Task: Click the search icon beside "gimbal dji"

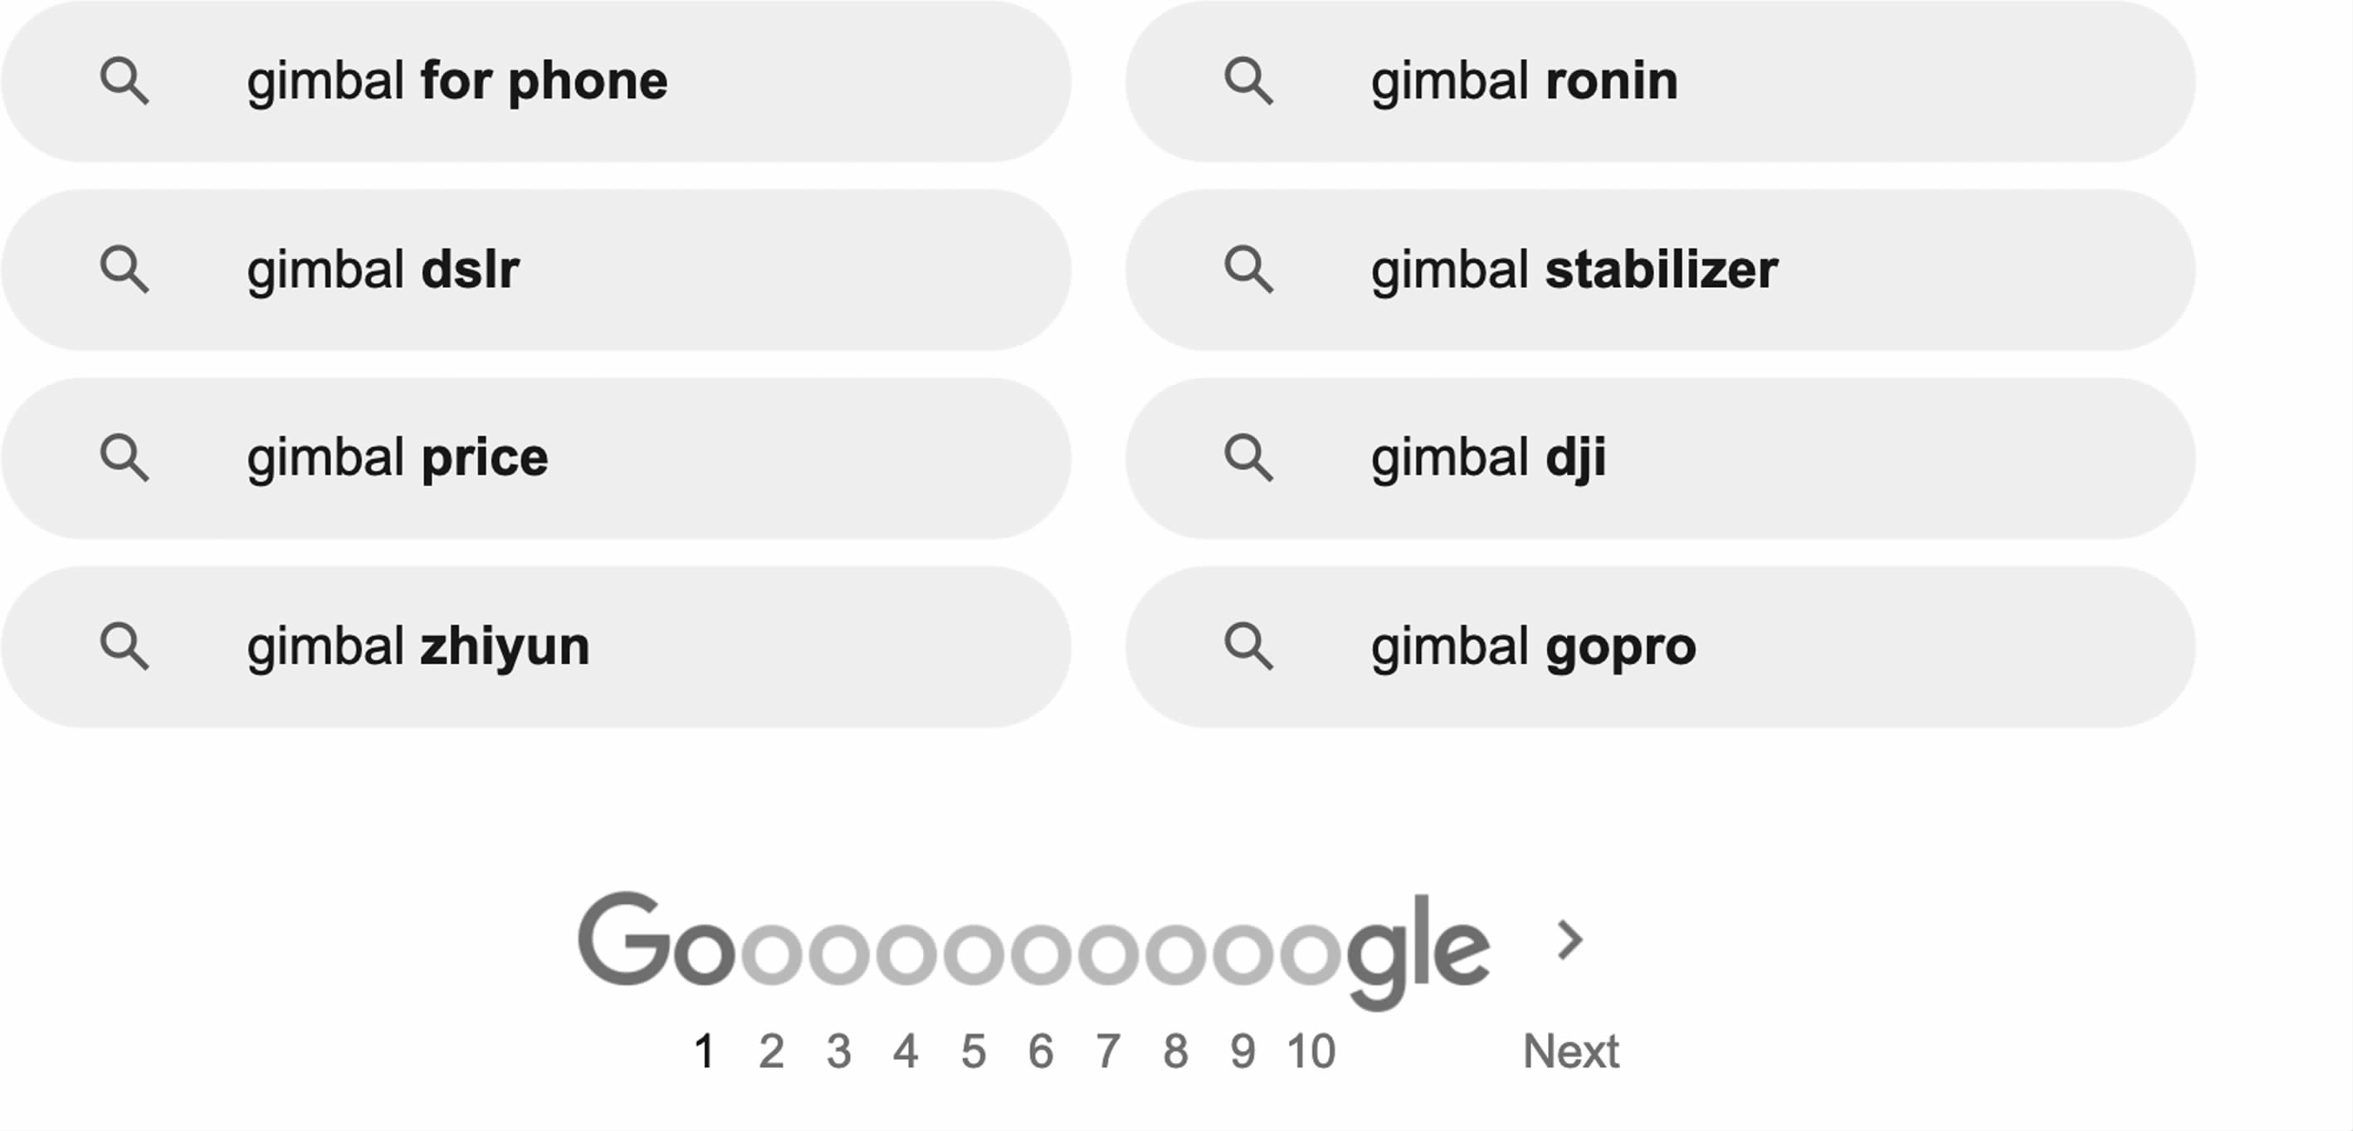Action: point(1248,458)
